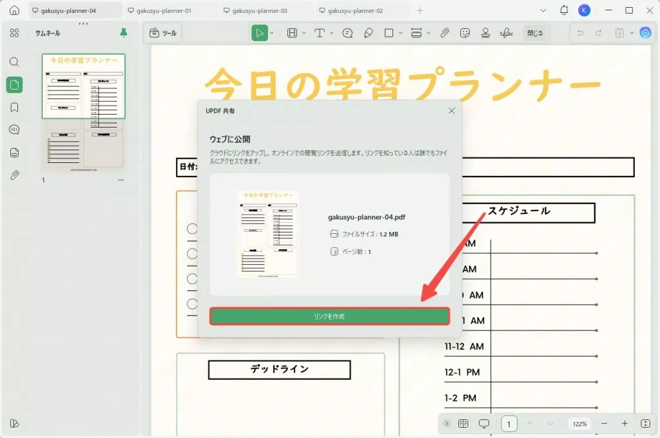Click the Search icon in the left sidebar

coord(14,62)
